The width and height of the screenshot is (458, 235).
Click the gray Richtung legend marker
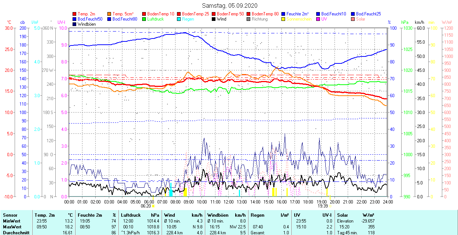click(249, 19)
